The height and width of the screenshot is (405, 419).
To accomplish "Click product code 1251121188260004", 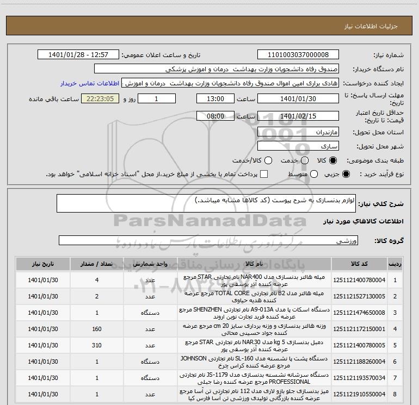I will point(359,362).
